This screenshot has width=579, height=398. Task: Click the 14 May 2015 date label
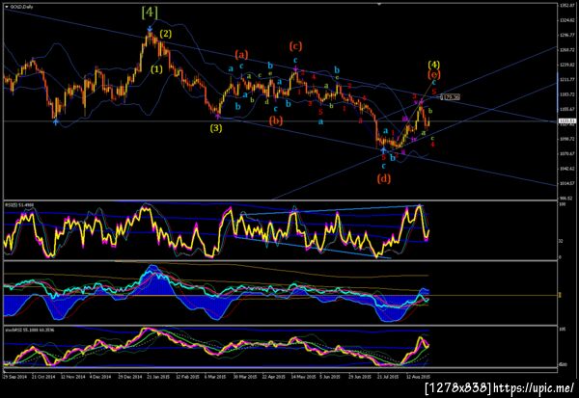tap(304, 377)
